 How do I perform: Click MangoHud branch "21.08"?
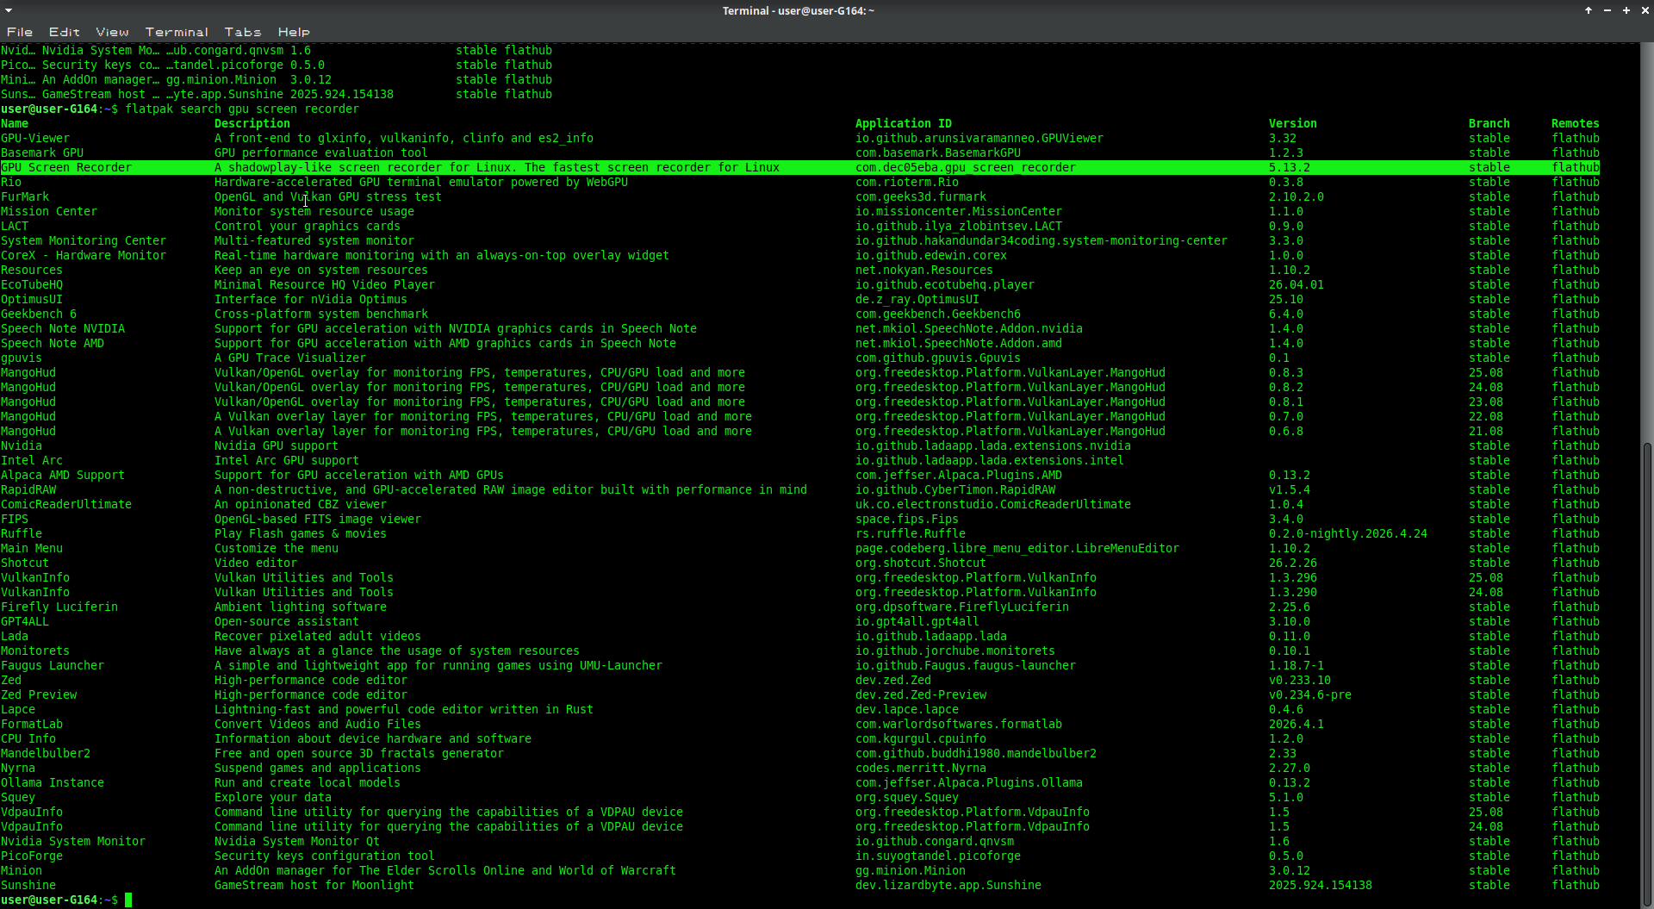click(x=1486, y=432)
